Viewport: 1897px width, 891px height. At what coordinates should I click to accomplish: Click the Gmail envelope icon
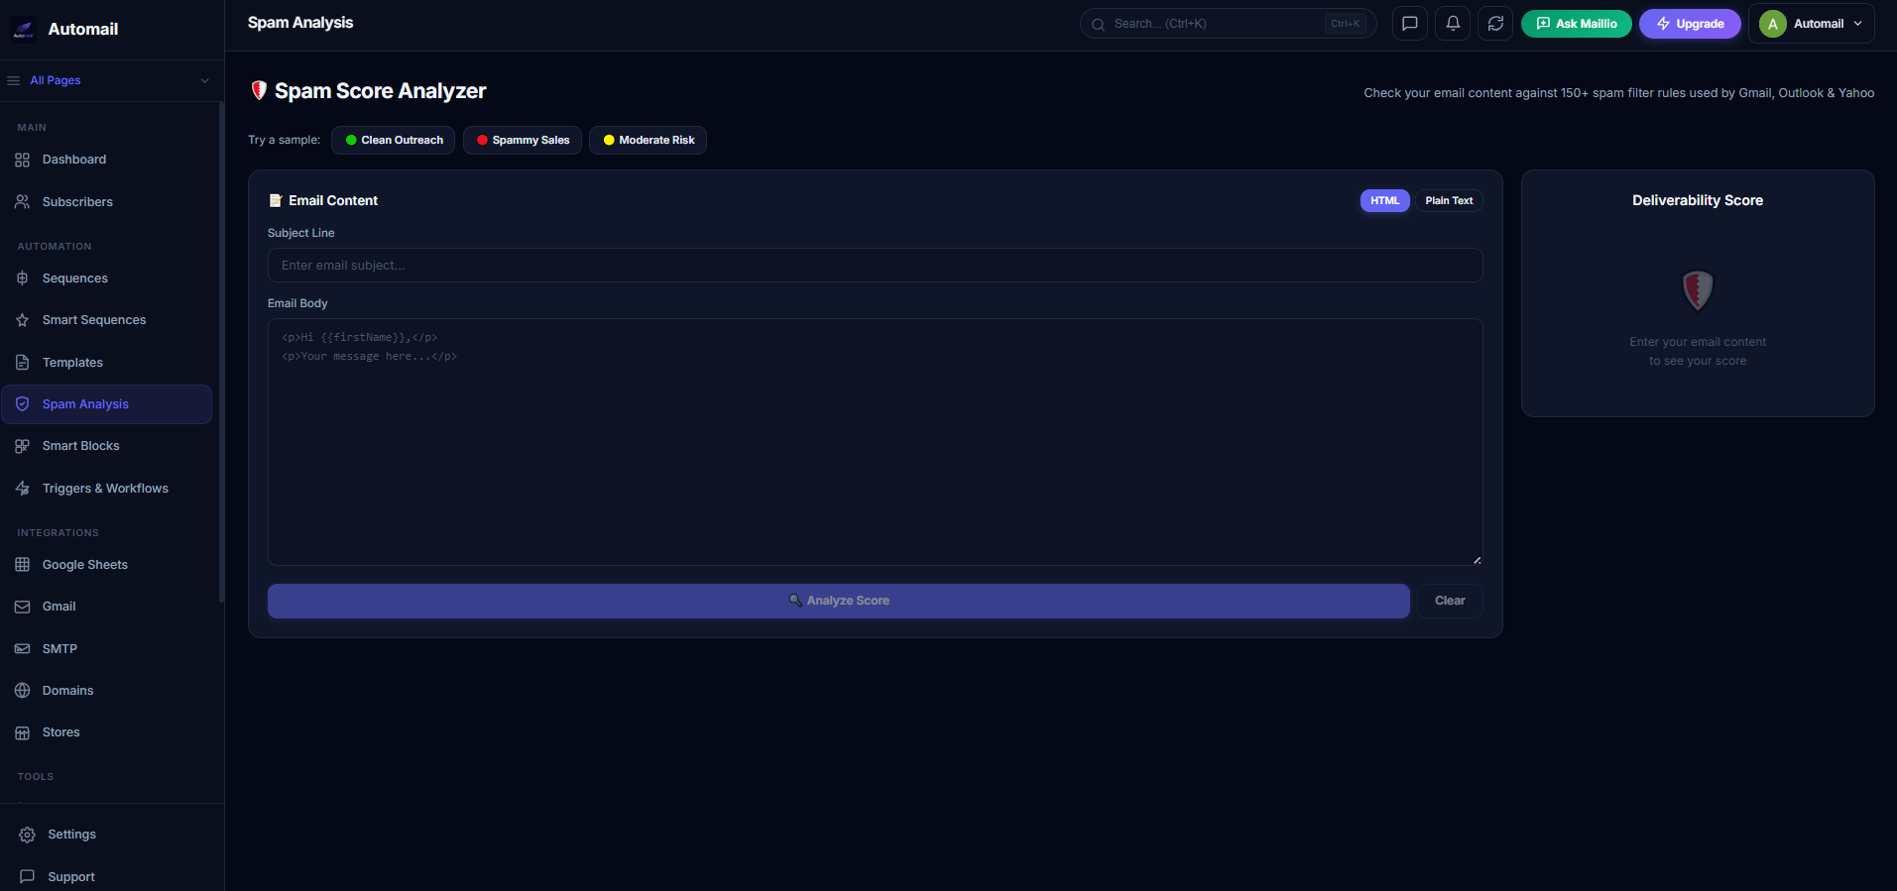coord(22,607)
